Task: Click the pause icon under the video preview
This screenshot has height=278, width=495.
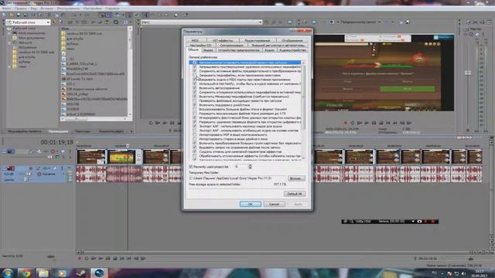Action: point(374,123)
